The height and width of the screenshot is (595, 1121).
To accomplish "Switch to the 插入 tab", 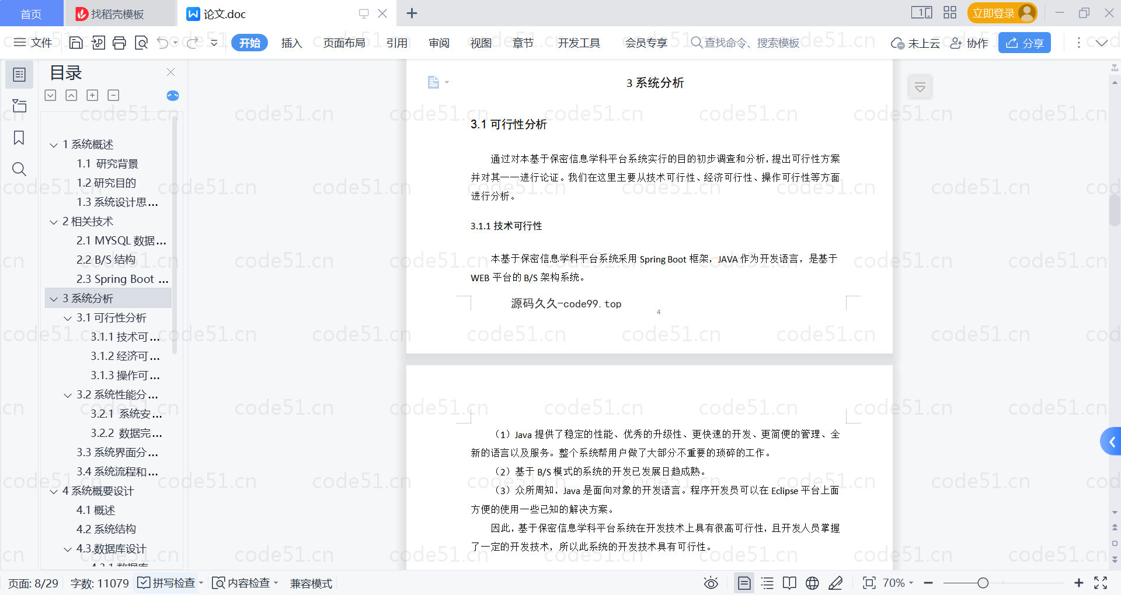I will (291, 43).
